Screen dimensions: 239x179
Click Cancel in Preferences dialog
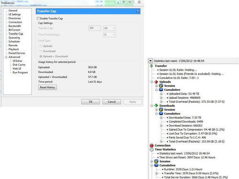click(x=111, y=102)
